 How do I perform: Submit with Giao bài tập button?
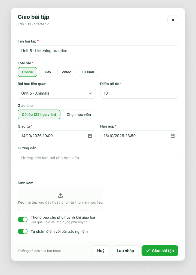[160, 251]
